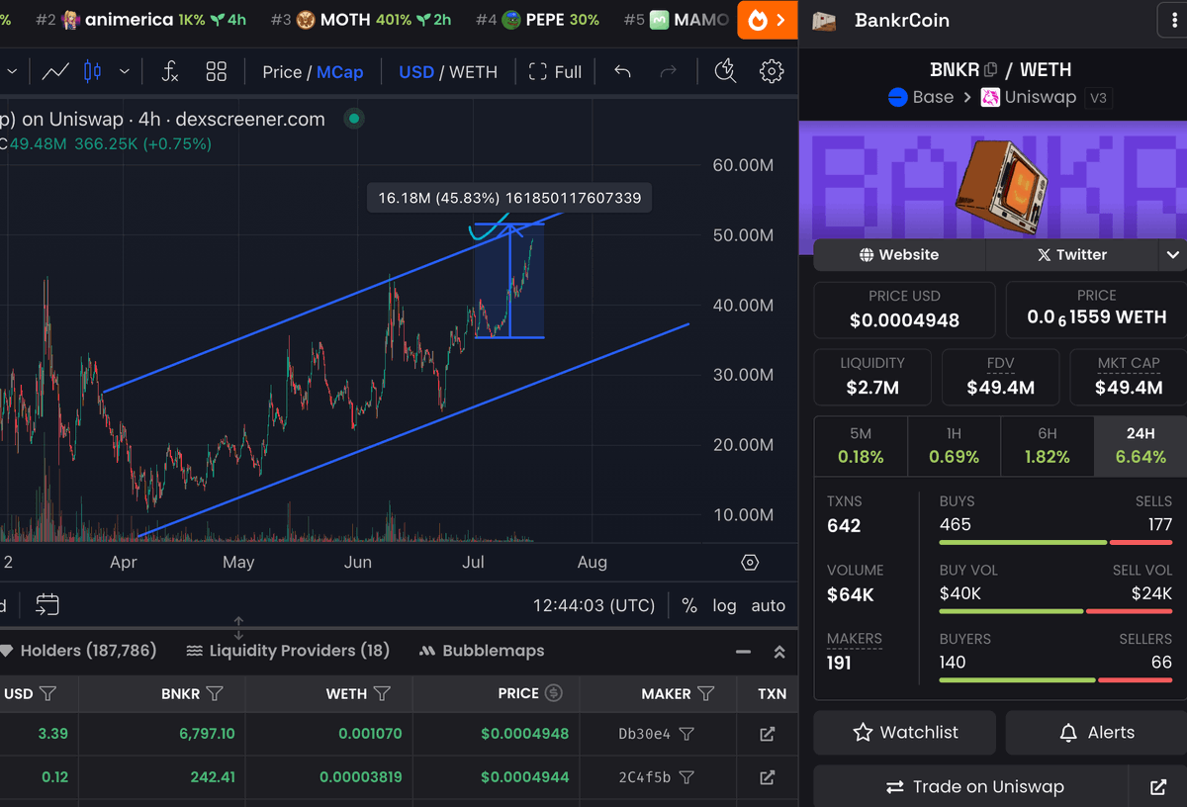Open the fx indicators menu
This screenshot has width=1187, height=807.
click(x=170, y=71)
